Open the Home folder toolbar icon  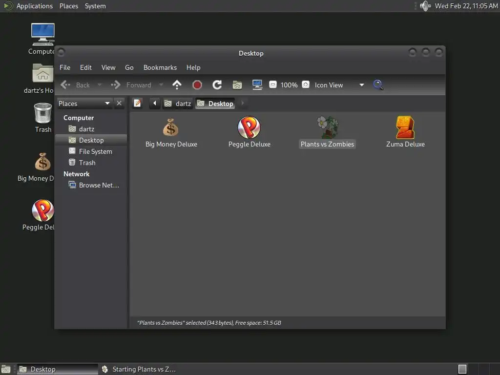tap(237, 85)
